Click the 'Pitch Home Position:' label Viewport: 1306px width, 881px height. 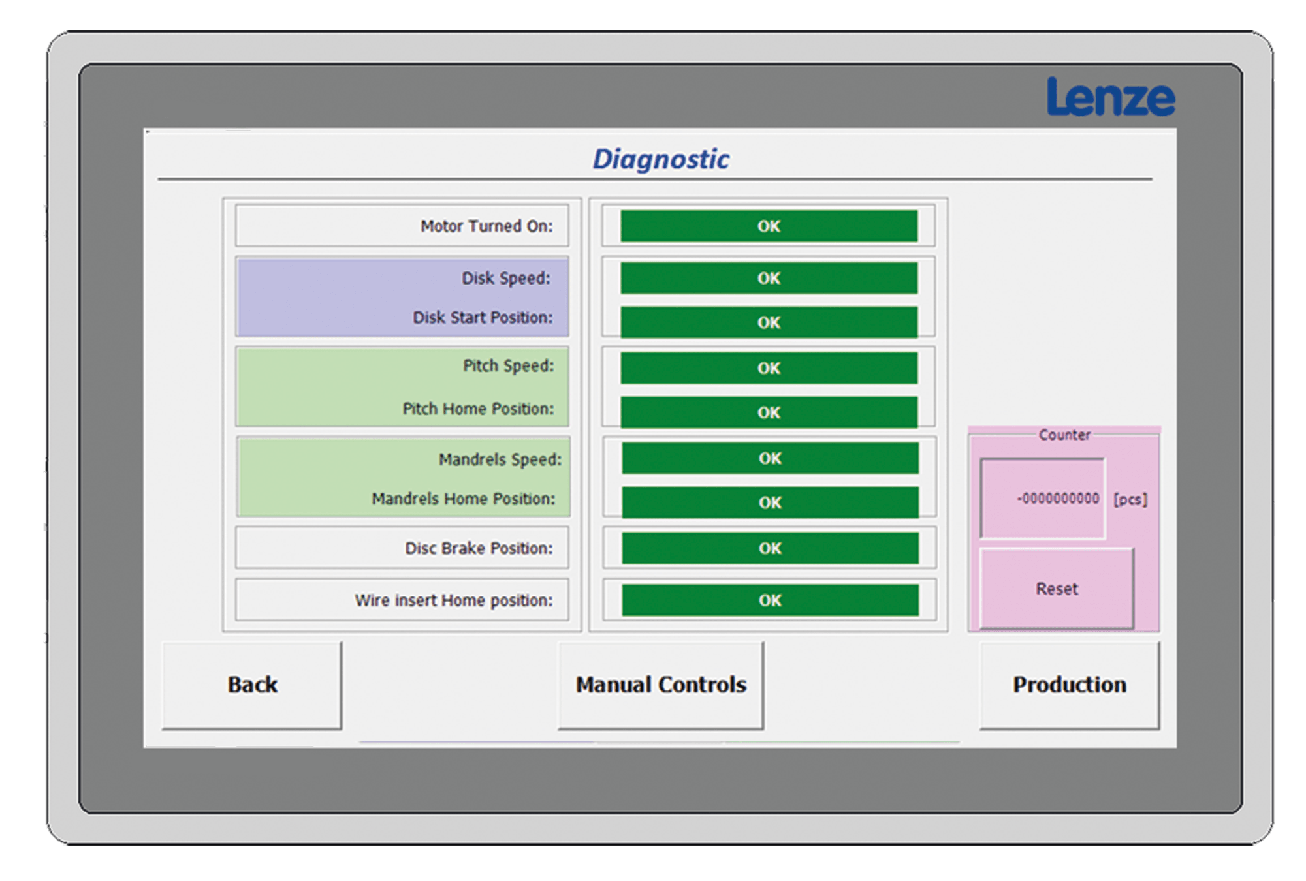point(478,409)
